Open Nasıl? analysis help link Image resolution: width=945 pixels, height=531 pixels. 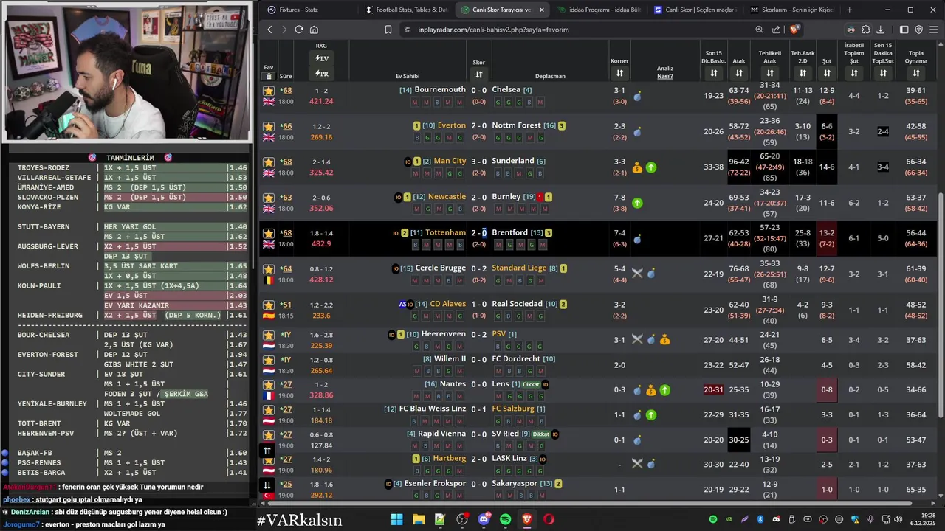pos(665,76)
